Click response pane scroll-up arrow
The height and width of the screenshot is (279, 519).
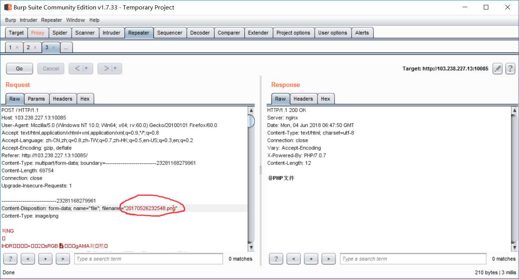tap(514, 110)
